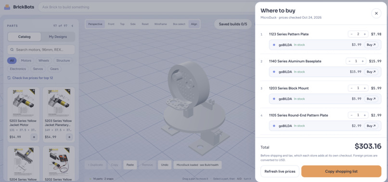Click the Remove button
The image size is (388, 182).
pyautogui.click(x=147, y=165)
